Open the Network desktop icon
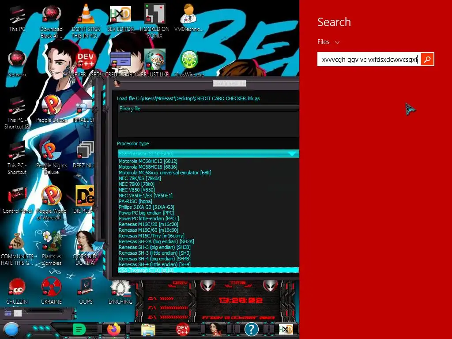 tap(17, 64)
